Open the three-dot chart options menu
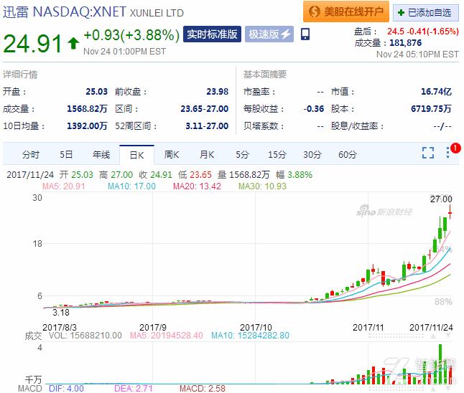Screen dimensions: 464x393 pyautogui.click(x=448, y=152)
